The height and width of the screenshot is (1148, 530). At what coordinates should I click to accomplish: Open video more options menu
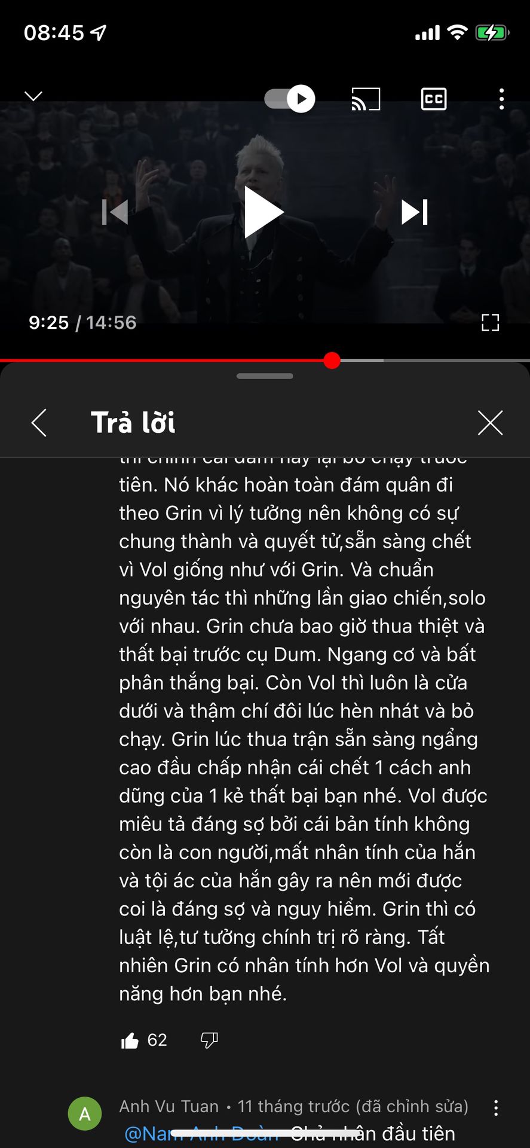[501, 99]
